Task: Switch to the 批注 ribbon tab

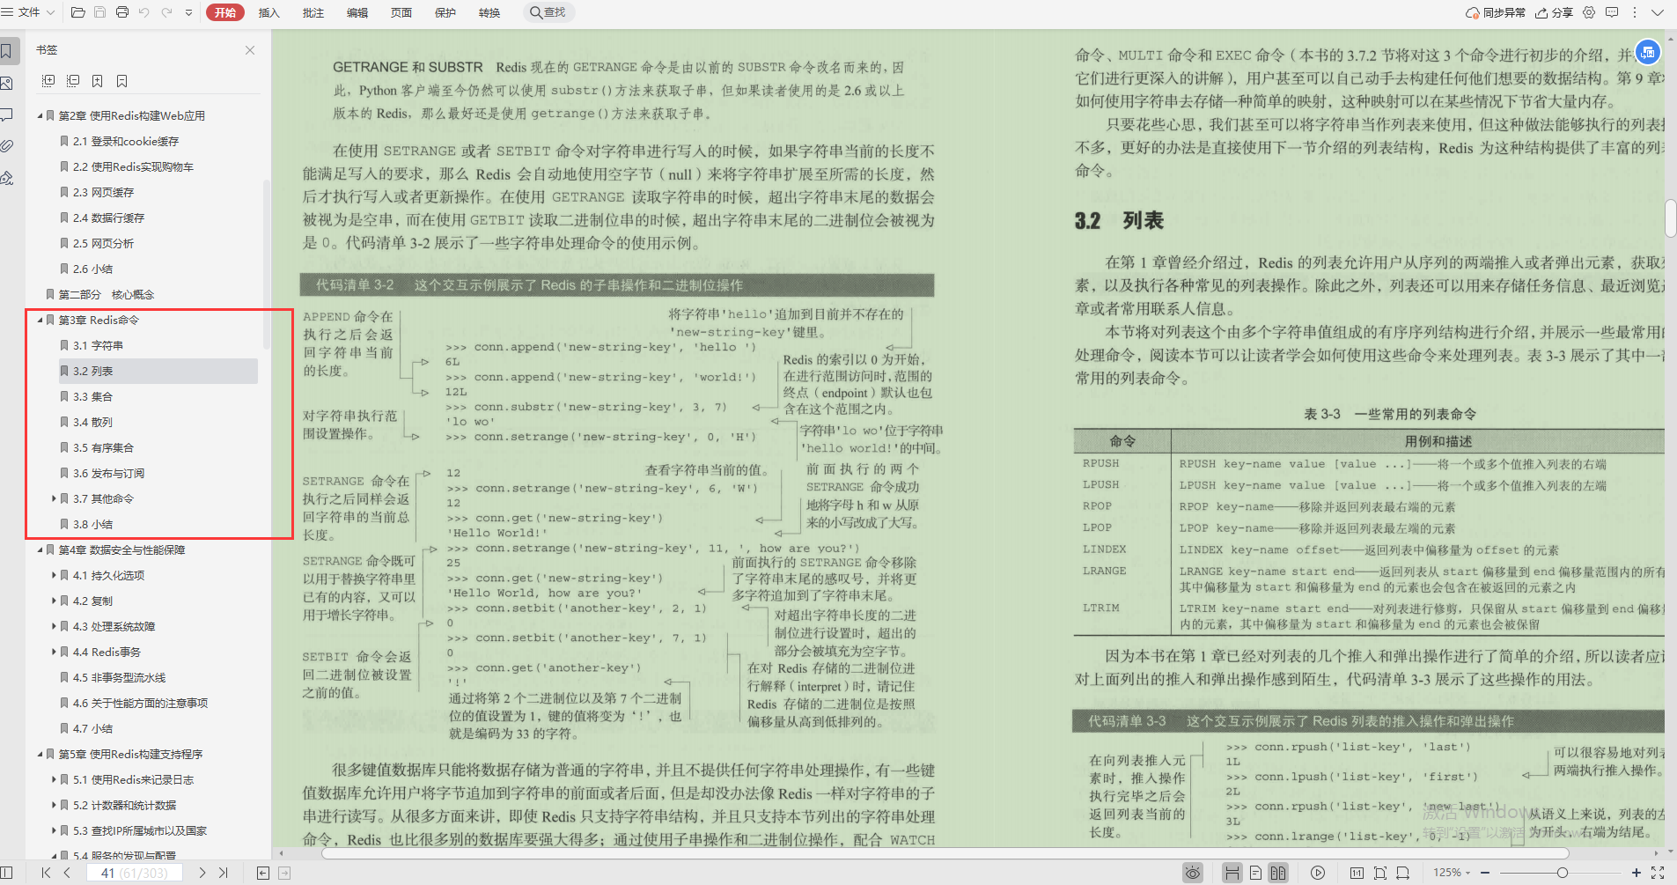Action: pyautogui.click(x=313, y=12)
